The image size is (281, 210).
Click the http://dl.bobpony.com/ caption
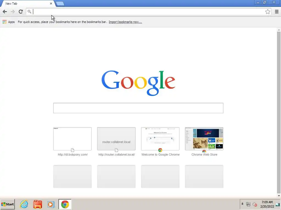coord(72,155)
